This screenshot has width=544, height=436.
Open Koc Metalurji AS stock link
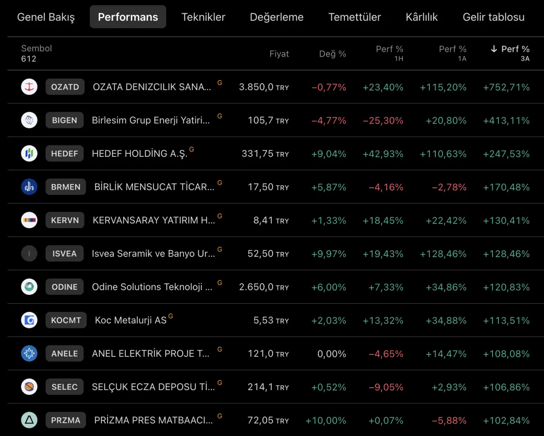coord(130,320)
